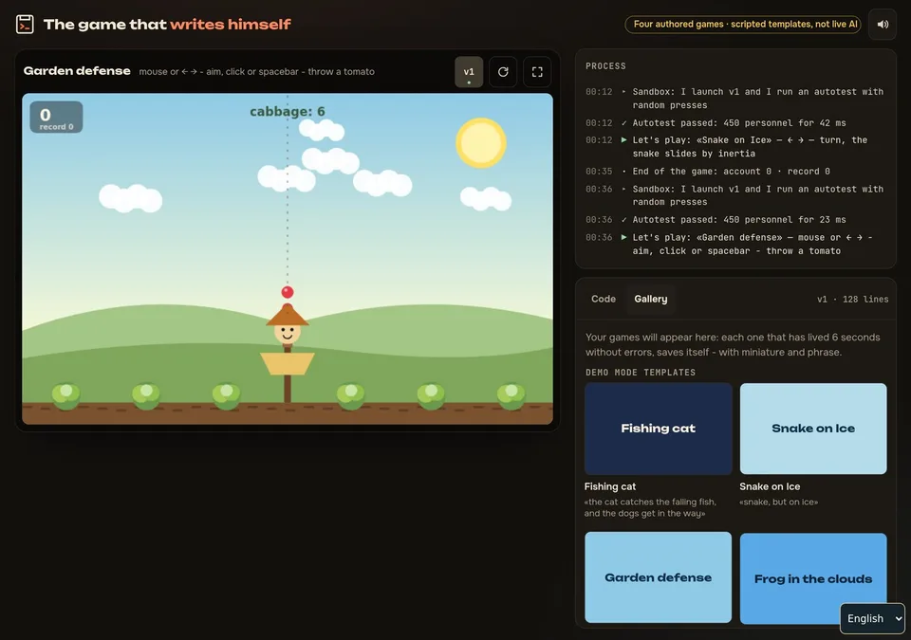Restart the game with the reload icon
This screenshot has height=640, width=911.
point(503,72)
